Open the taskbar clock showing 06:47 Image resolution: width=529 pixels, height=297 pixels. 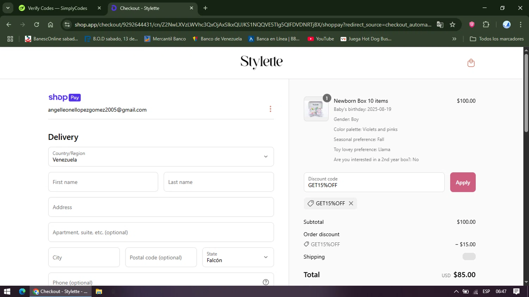click(501, 291)
